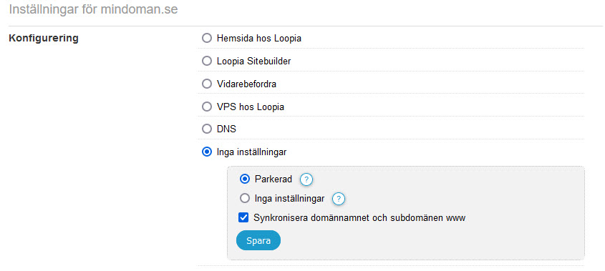Viewport: 605px width, 271px height.
Task: Choose the Loopia Sitebuilder radio button
Action: [207, 61]
